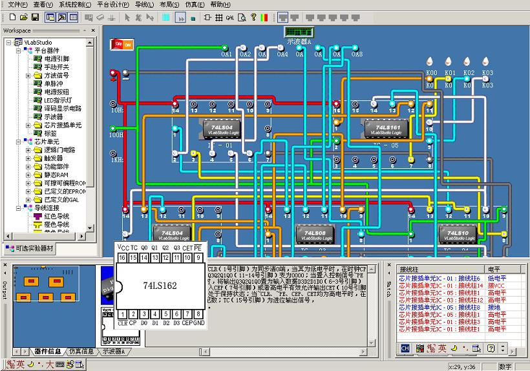Click the black hash grid toolbar icon
The image size is (530, 371).
(219, 17)
